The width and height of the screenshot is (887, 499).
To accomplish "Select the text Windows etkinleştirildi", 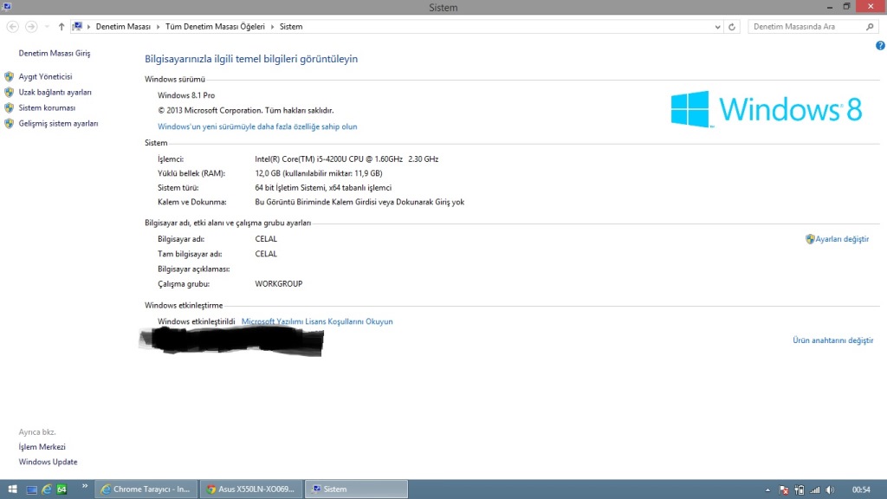I will (197, 321).
